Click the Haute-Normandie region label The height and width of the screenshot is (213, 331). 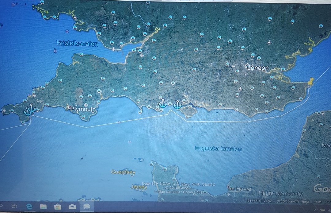pos(281,194)
